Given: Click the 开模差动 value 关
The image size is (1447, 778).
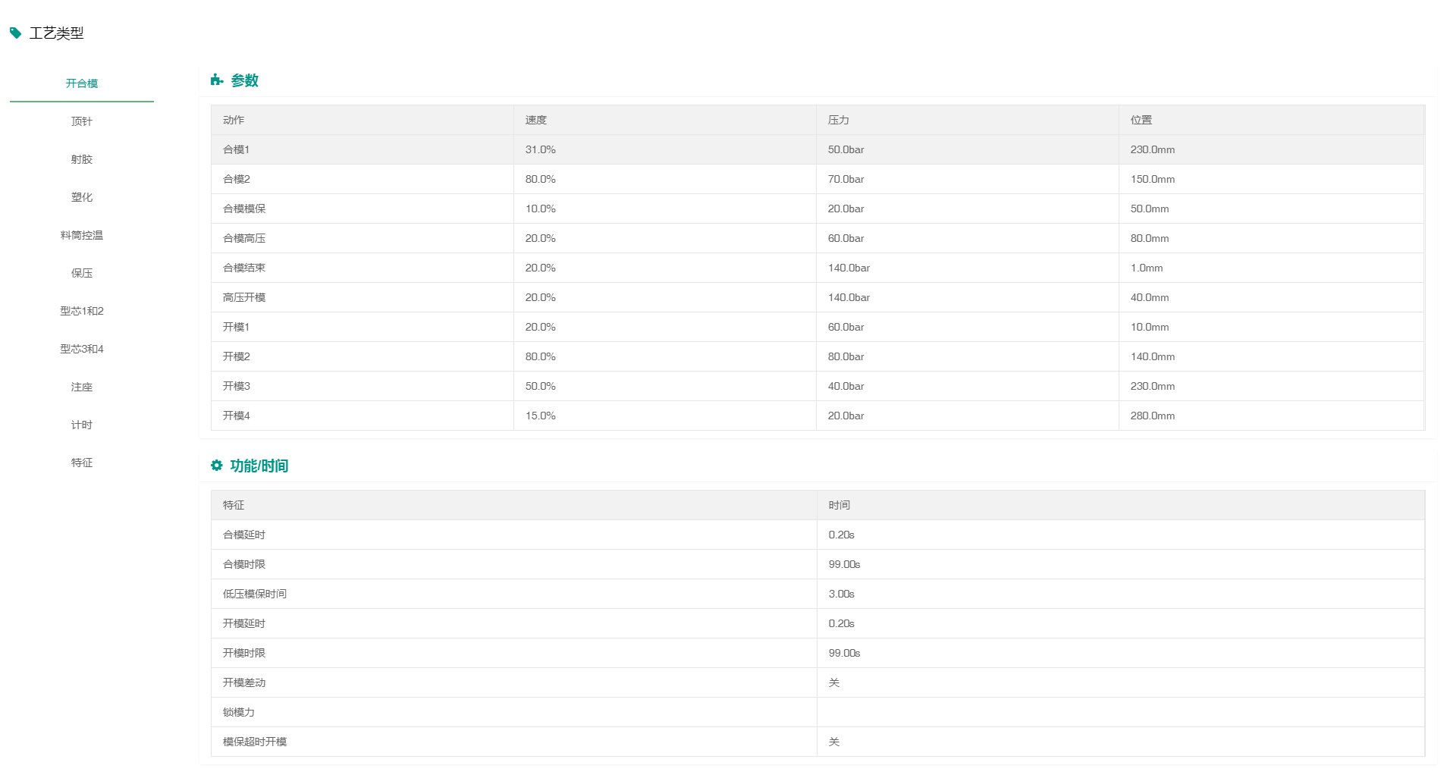Looking at the screenshot, I should click(834, 682).
